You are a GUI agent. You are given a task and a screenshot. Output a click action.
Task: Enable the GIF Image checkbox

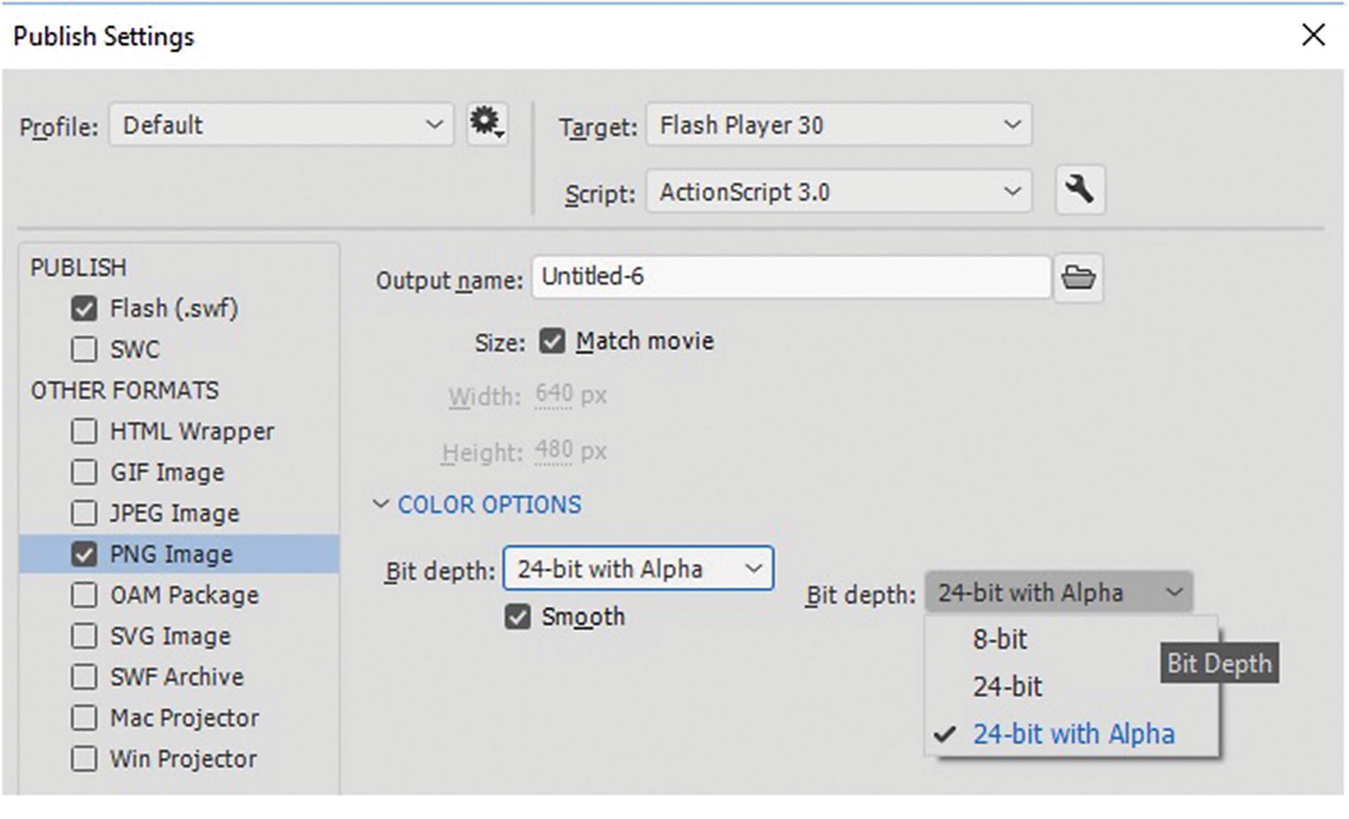click(84, 472)
